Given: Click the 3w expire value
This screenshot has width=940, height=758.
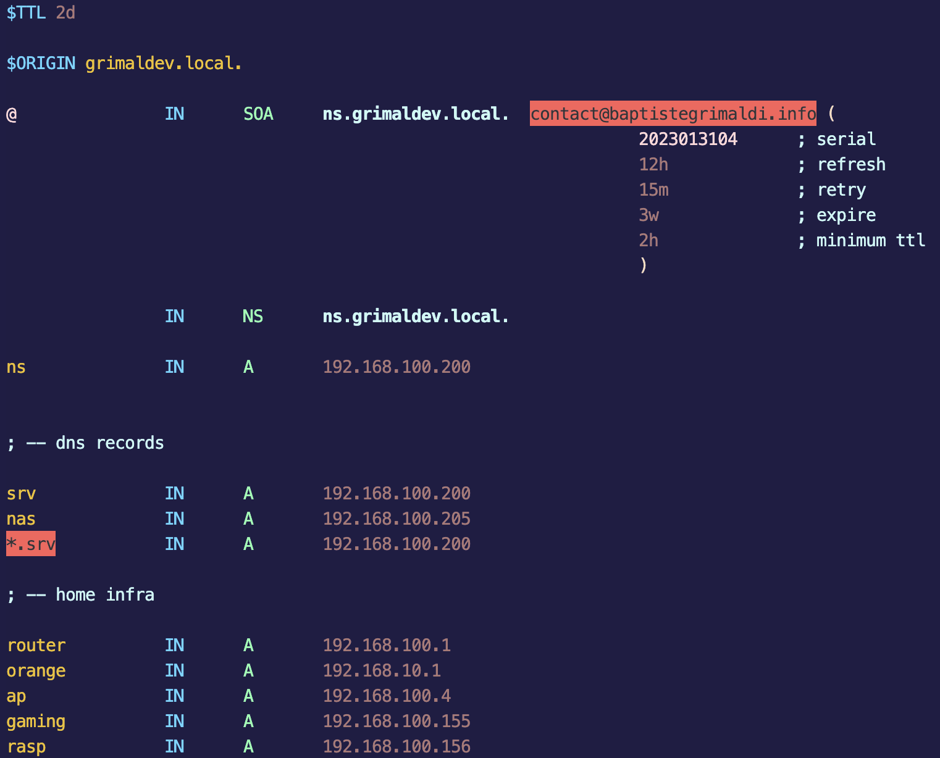Looking at the screenshot, I should point(648,215).
